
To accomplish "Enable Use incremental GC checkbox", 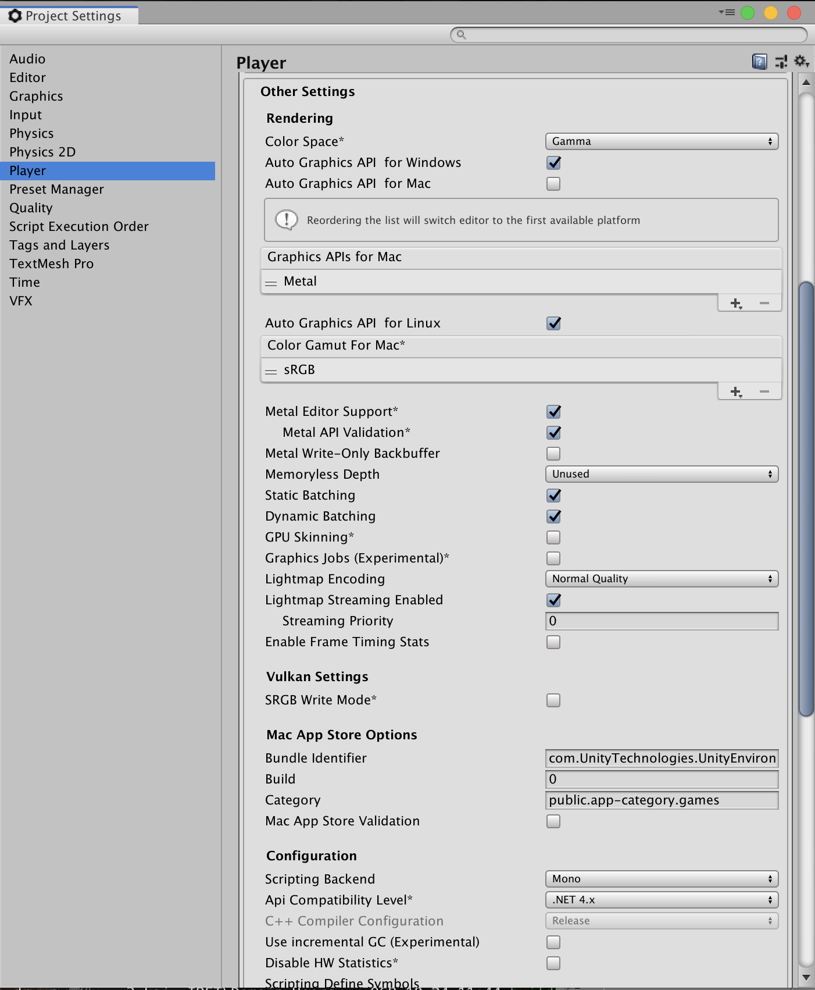I will tap(553, 942).
